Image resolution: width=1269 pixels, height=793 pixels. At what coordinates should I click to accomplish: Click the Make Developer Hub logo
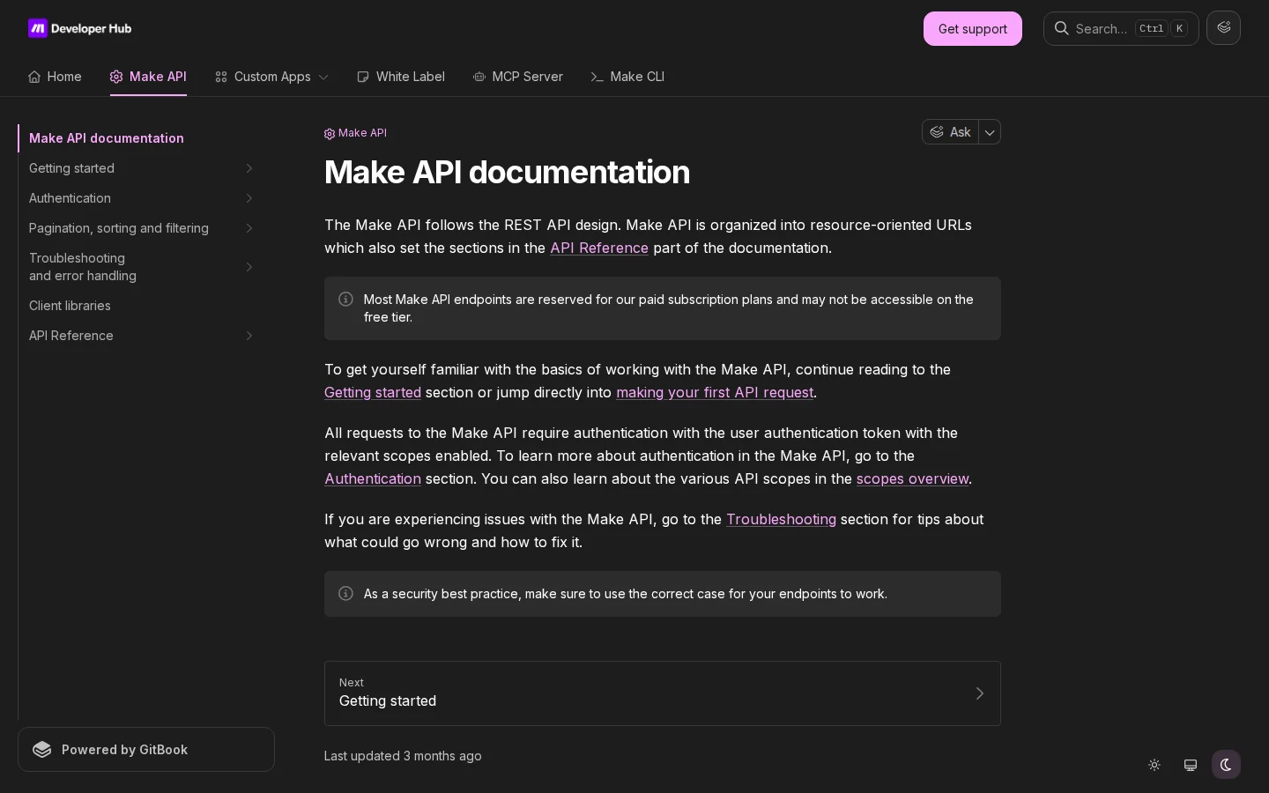[80, 28]
